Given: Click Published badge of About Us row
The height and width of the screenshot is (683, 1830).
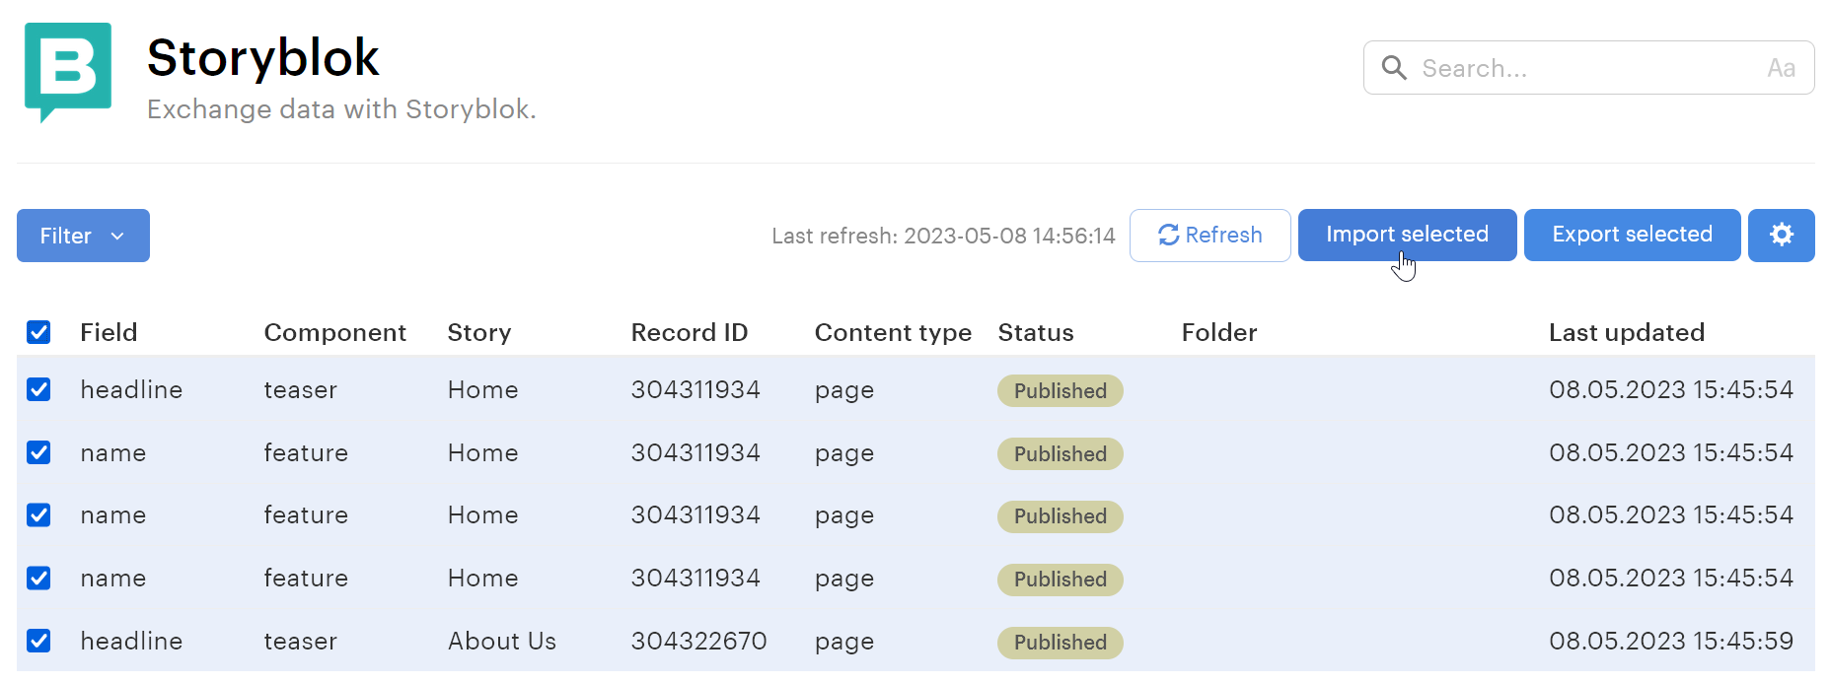Looking at the screenshot, I should tap(1060, 642).
